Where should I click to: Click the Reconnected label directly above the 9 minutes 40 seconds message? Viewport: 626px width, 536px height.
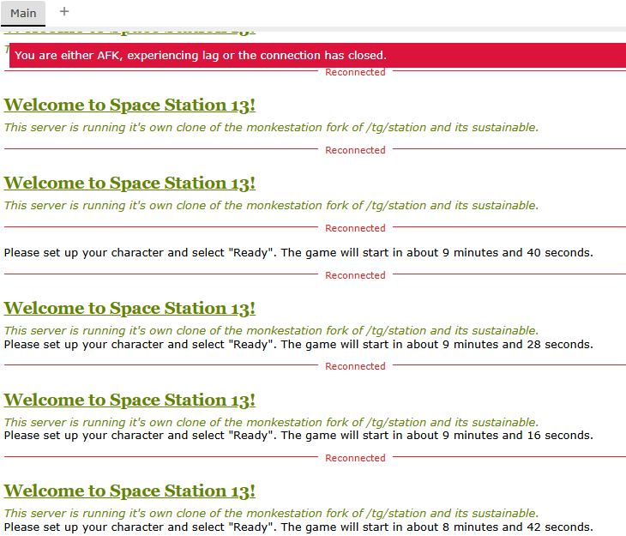coord(355,228)
